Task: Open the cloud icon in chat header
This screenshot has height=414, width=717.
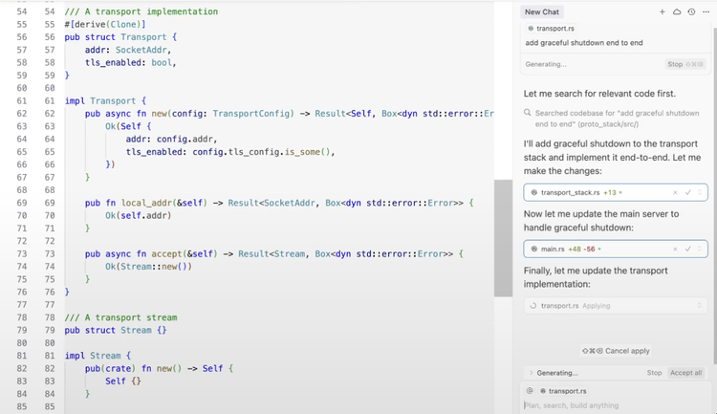Action: pyautogui.click(x=676, y=11)
